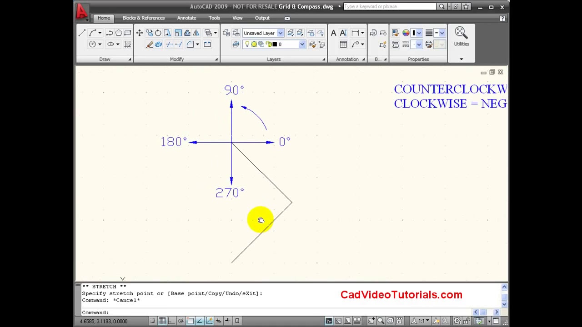This screenshot has width=582, height=327.
Task: Switch to the Annotate ribbon tab
Action: tap(186, 18)
